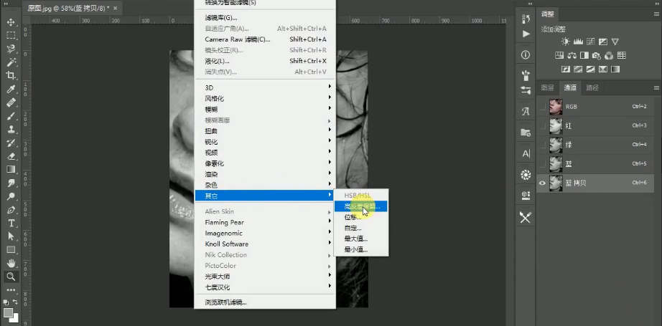Expand the 3D filter submenu
The height and width of the screenshot is (326, 662).
pos(265,87)
